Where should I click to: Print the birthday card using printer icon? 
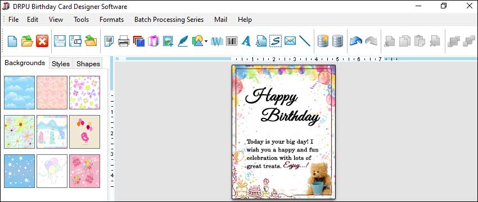(x=124, y=41)
